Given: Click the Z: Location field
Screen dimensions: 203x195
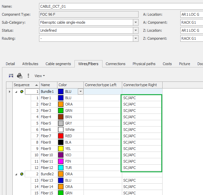Looking at the screenshot, I should click(x=192, y=30).
